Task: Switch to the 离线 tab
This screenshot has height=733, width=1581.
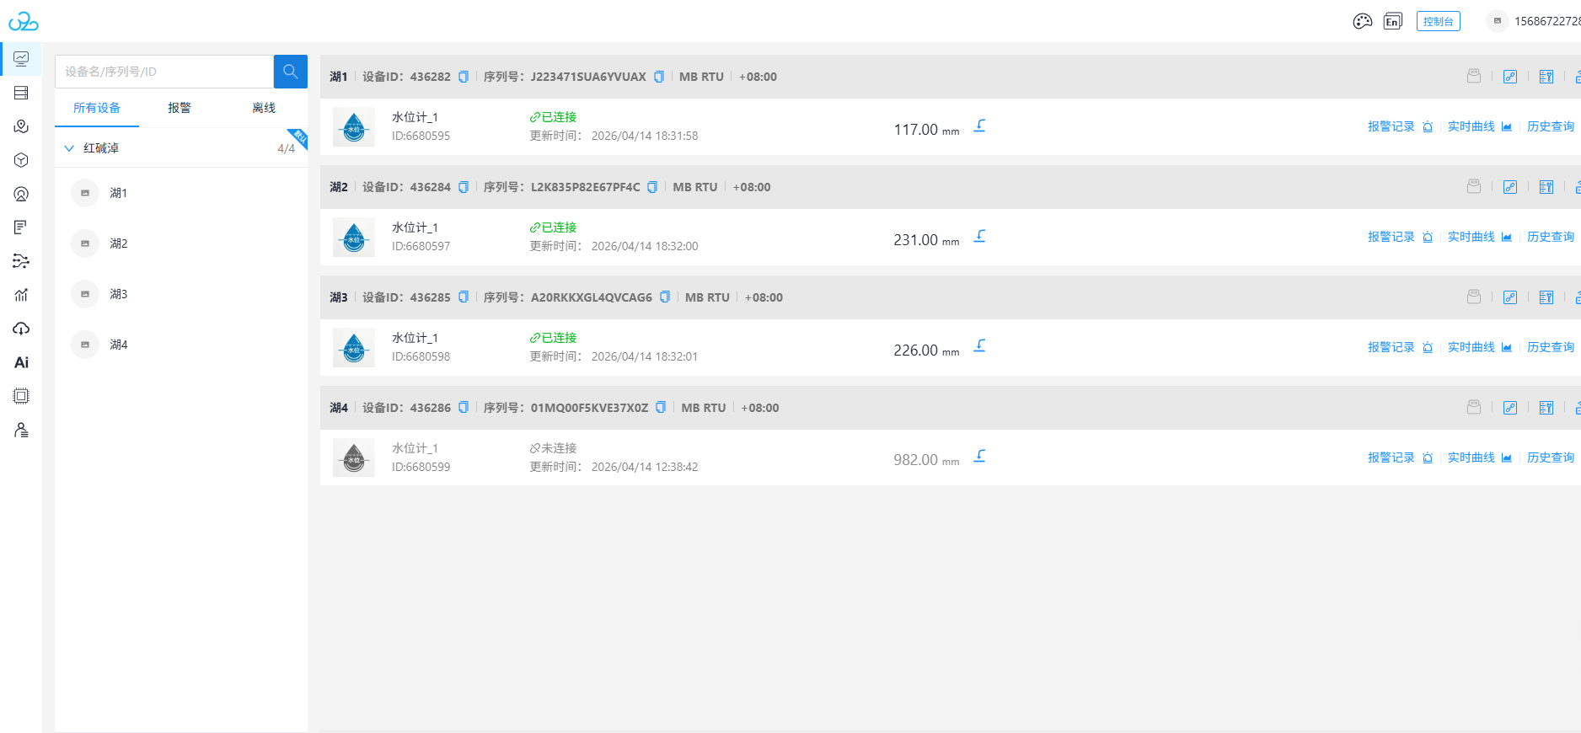Action: pos(264,108)
